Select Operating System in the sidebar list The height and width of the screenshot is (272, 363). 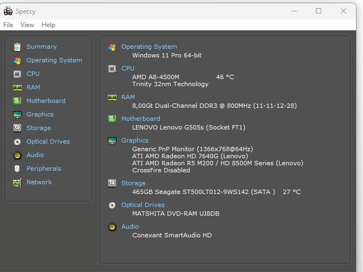point(54,60)
